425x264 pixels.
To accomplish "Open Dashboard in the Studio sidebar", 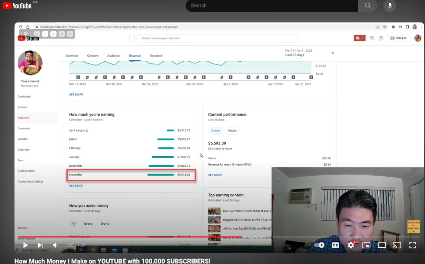I will (x=24, y=97).
